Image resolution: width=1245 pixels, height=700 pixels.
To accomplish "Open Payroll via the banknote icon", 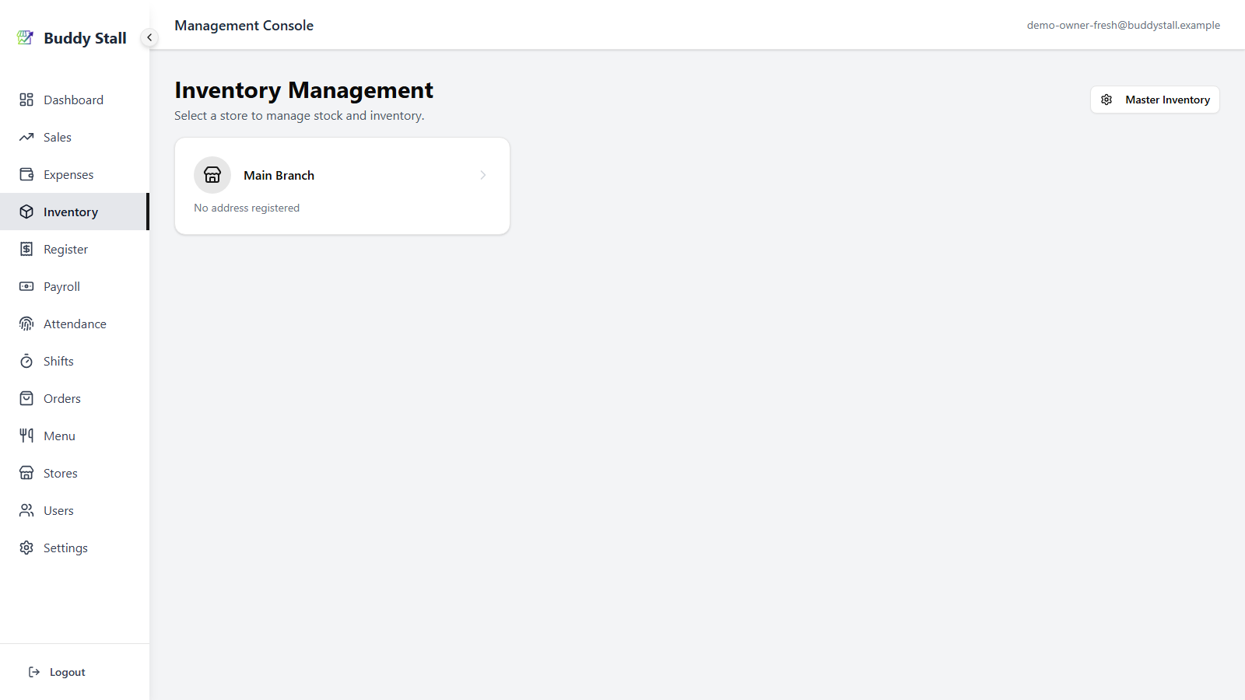I will [x=26, y=286].
